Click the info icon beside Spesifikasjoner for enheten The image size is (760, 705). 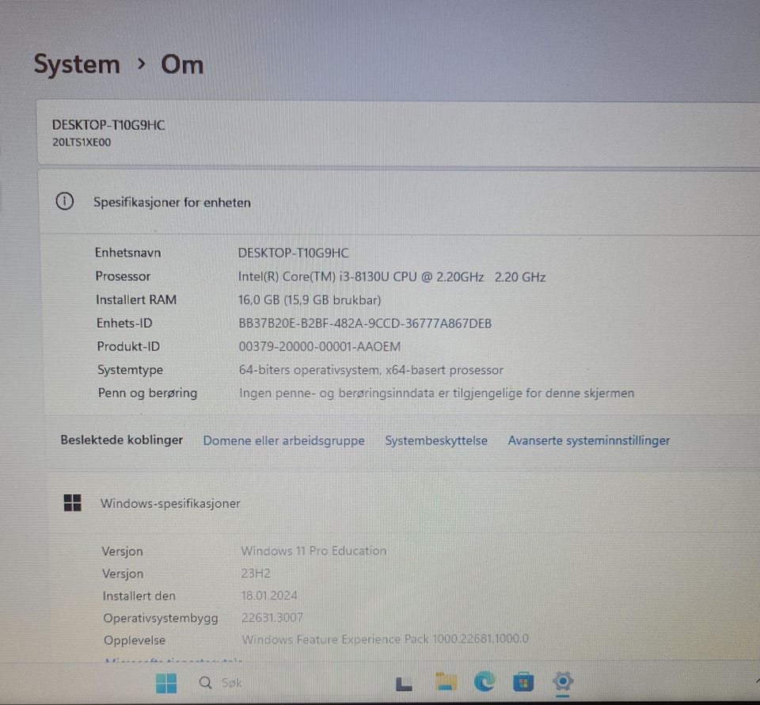point(64,201)
